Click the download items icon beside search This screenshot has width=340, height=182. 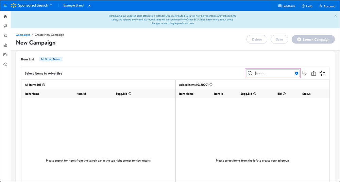(x=305, y=73)
